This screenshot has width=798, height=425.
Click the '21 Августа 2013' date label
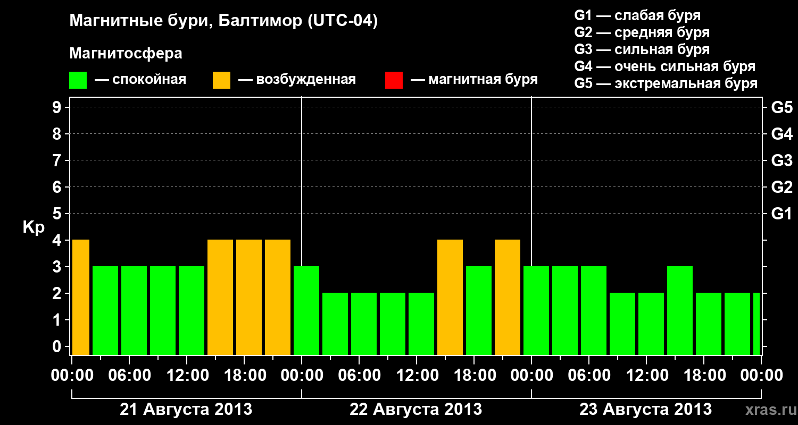(x=186, y=410)
